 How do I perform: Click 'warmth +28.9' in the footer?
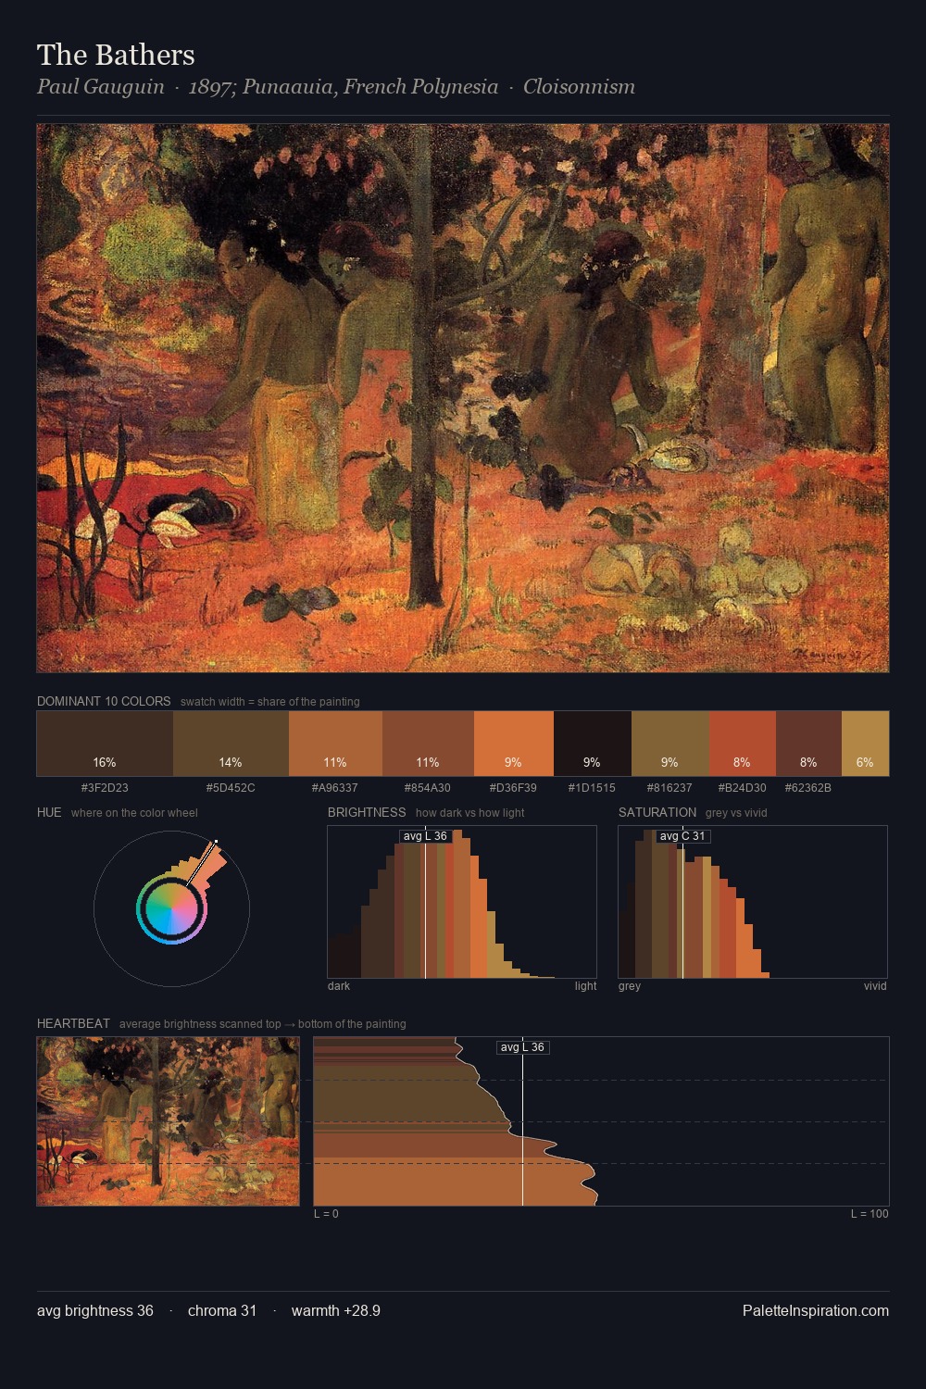click(x=336, y=1311)
